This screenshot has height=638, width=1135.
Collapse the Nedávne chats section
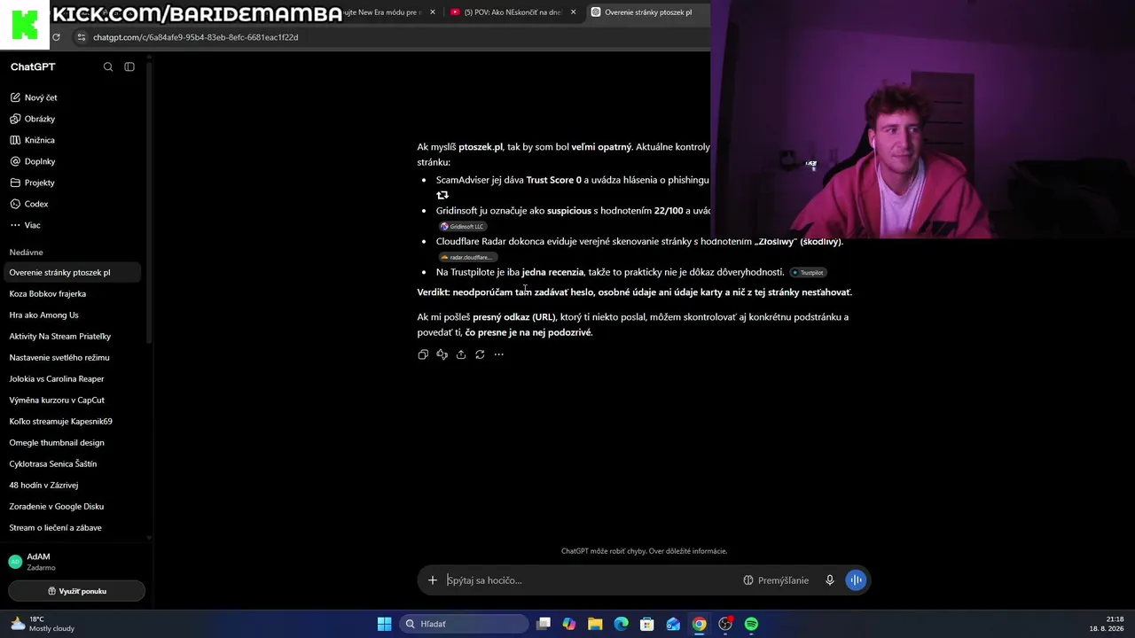coord(26,253)
